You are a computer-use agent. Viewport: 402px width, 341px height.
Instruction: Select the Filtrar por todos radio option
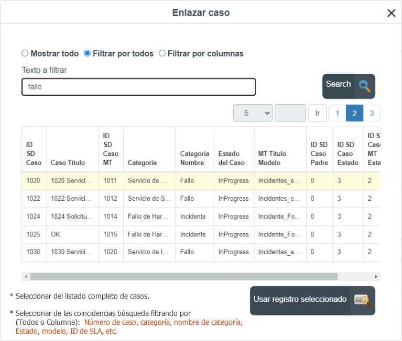point(87,53)
